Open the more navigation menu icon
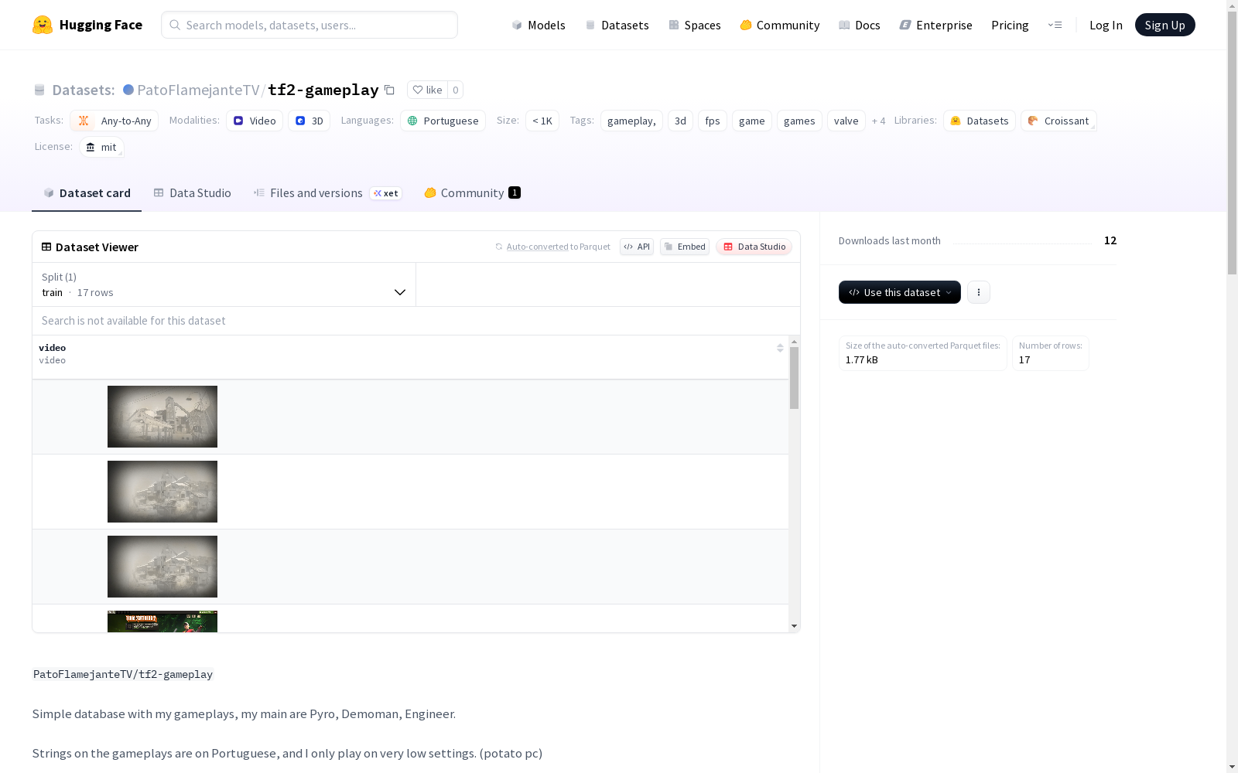Viewport: 1238px width, 773px height. pyautogui.click(x=1055, y=25)
